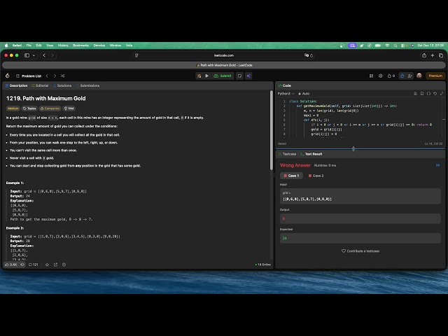Open the Submissions tab
448x336 pixels.
coord(88,85)
